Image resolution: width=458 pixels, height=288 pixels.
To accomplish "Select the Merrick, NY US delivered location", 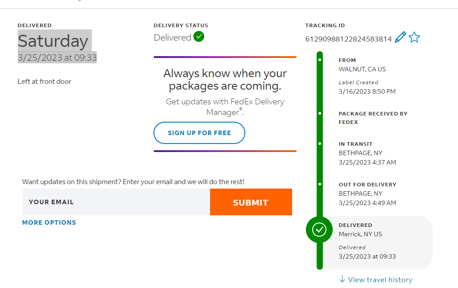I will pos(360,234).
